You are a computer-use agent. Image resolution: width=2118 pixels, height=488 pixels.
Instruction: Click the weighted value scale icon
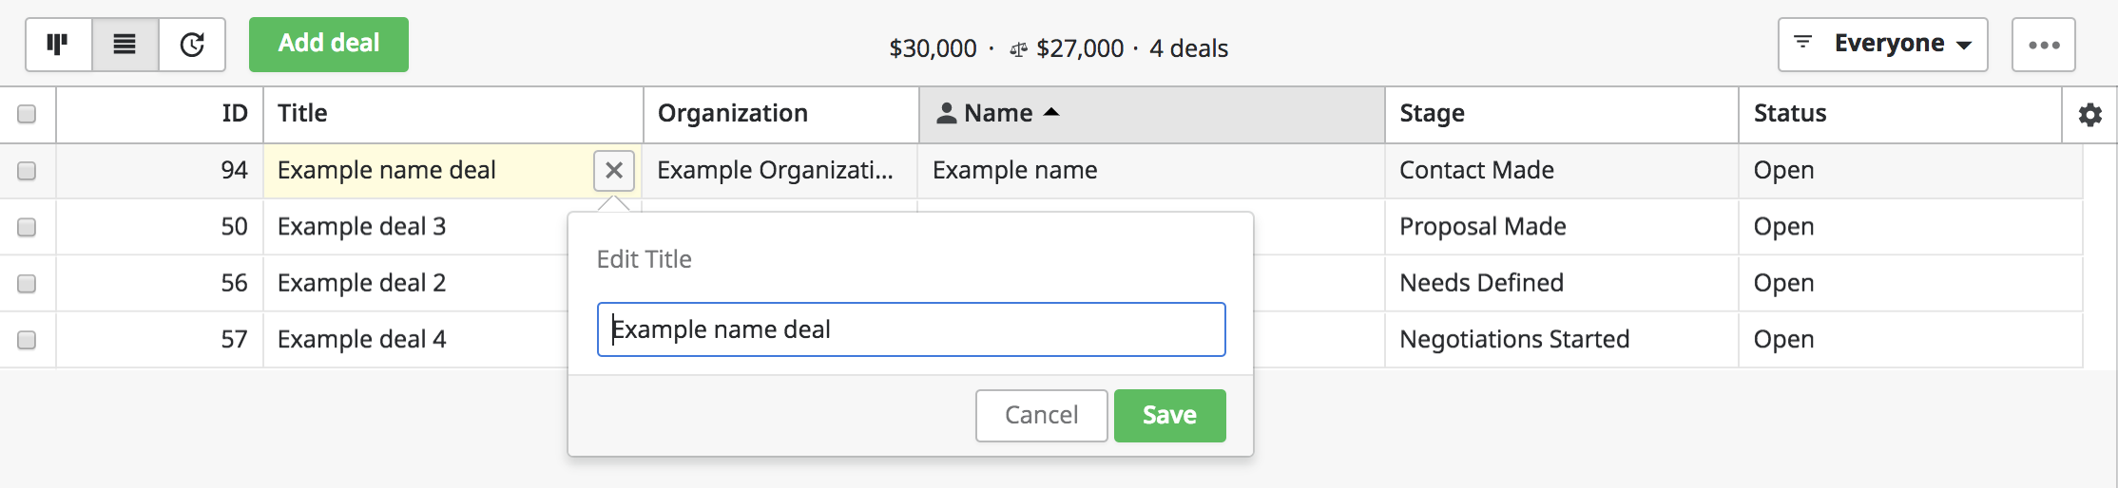click(1018, 49)
